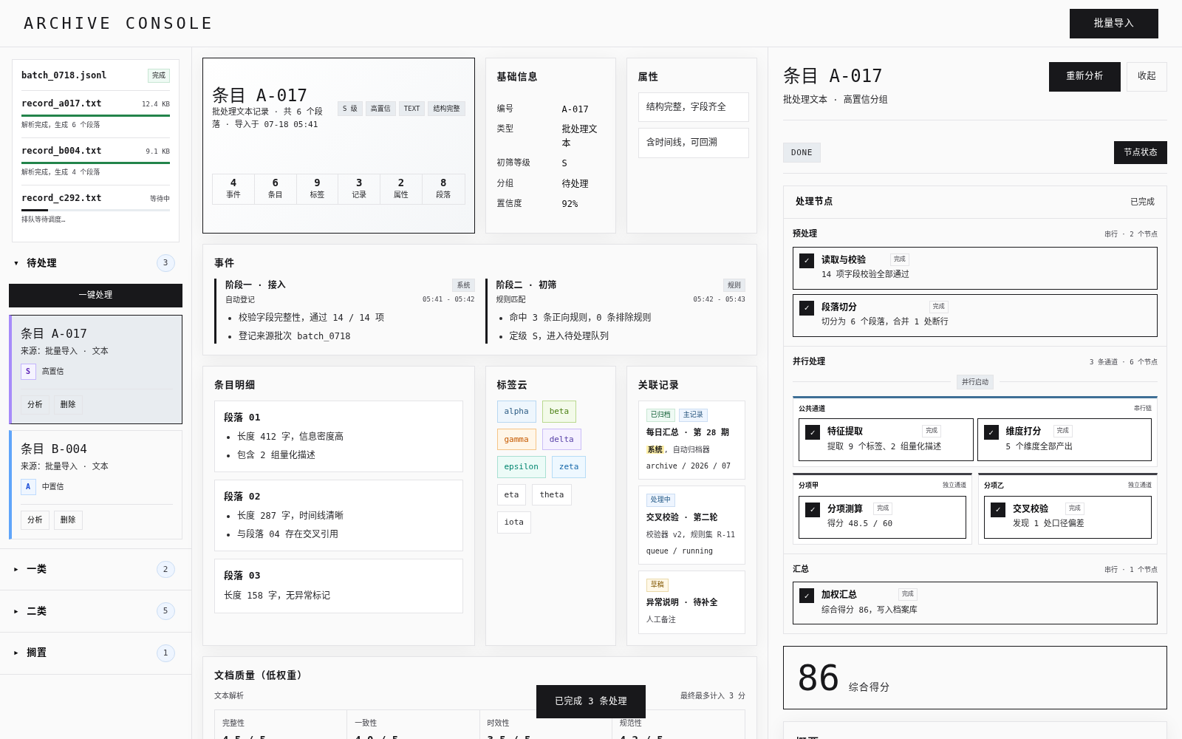Open file record_b004.txt
The width and height of the screenshot is (1182, 739).
(95, 161)
